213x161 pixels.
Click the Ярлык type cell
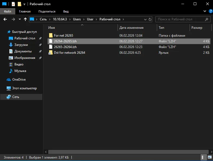[164, 53]
